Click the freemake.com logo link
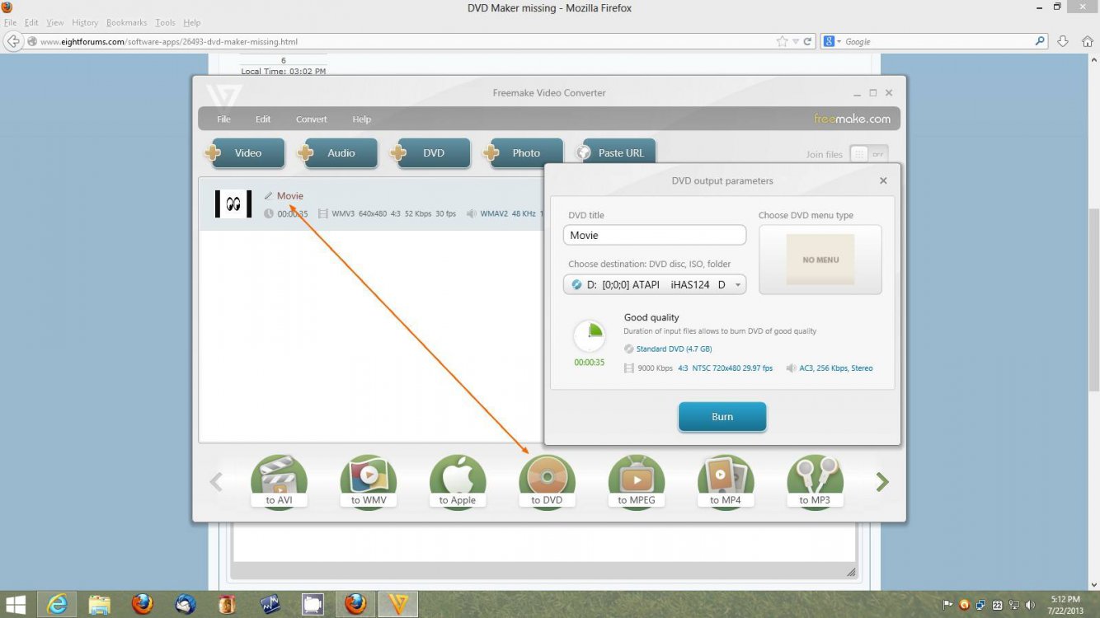The height and width of the screenshot is (618, 1100). coord(852,119)
